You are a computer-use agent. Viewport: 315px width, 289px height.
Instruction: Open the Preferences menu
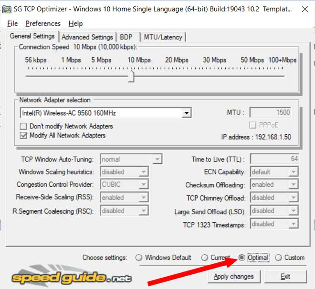point(43,23)
